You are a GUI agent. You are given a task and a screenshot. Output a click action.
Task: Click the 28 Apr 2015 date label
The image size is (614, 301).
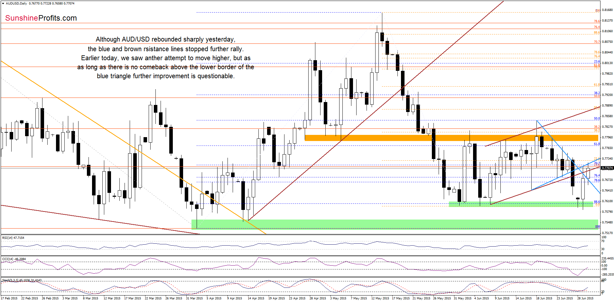point(318,298)
